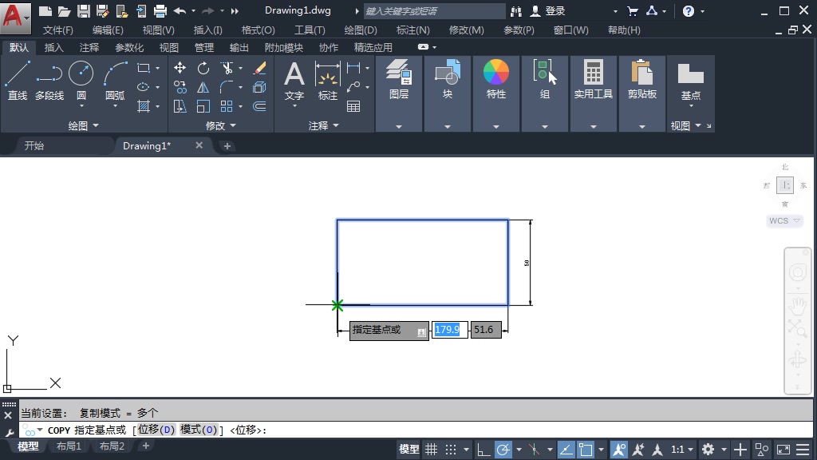Switch to the 布局1 layout tab
The height and width of the screenshot is (460, 817).
point(69,446)
